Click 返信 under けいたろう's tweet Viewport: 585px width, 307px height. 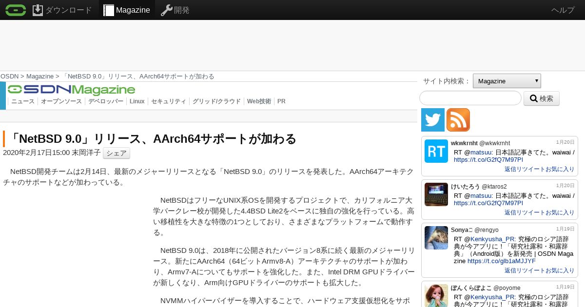point(510,212)
